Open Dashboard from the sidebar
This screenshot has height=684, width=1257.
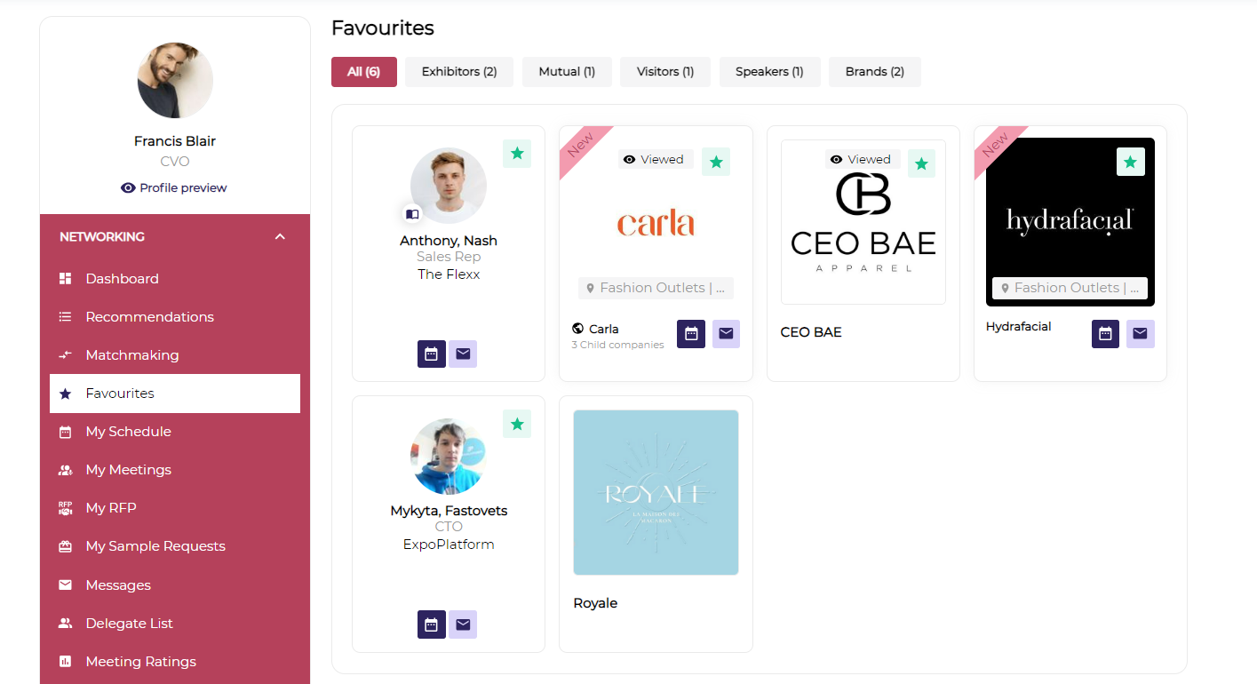[x=122, y=279]
